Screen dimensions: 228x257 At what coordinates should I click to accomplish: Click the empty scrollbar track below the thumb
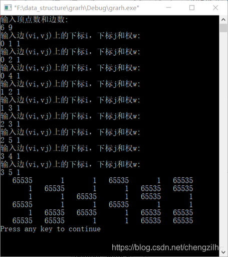click(x=223, y=140)
